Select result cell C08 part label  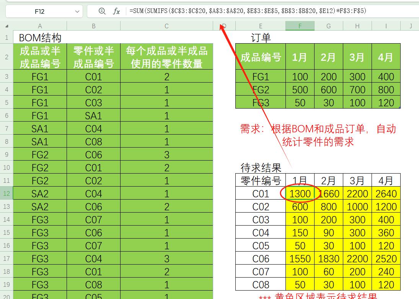click(x=261, y=284)
